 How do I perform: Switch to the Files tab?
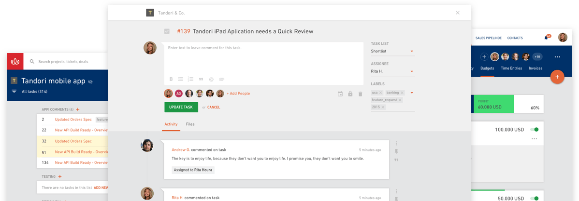coord(190,124)
